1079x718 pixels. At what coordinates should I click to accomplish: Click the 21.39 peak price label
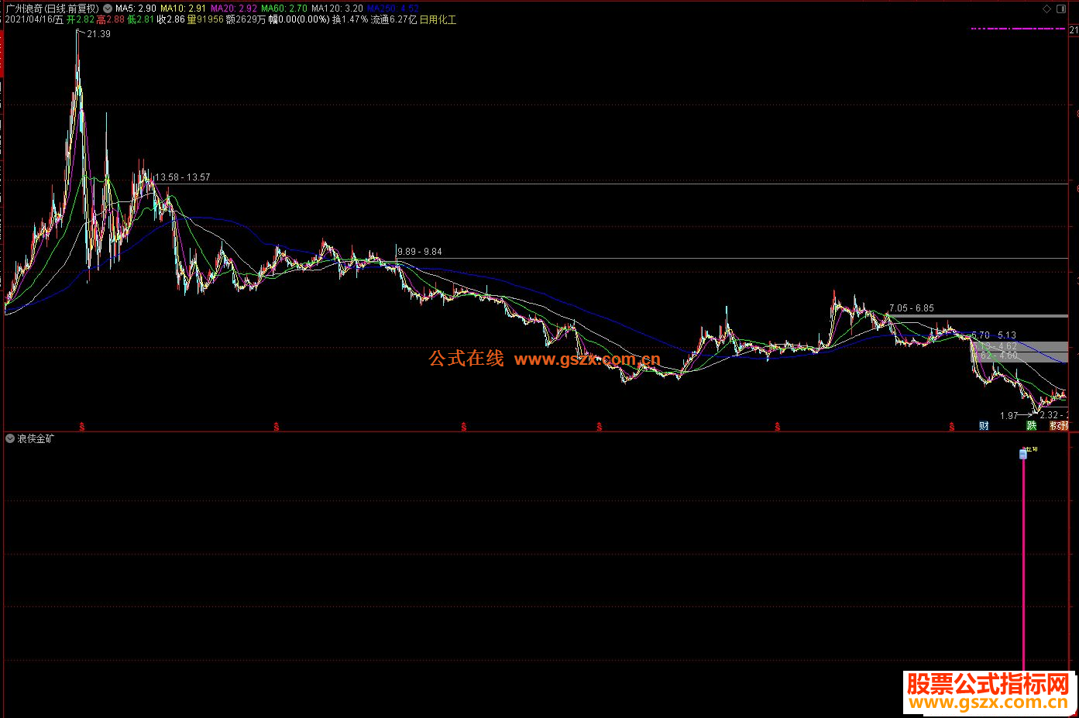coord(99,34)
